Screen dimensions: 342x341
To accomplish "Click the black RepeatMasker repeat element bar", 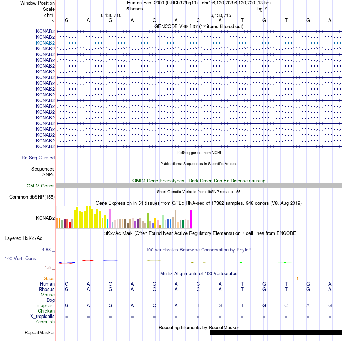I will click(276, 332).
